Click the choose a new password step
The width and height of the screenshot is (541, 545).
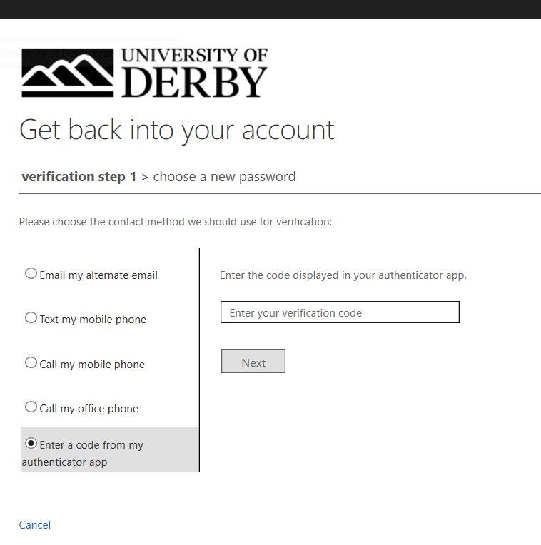[224, 177]
